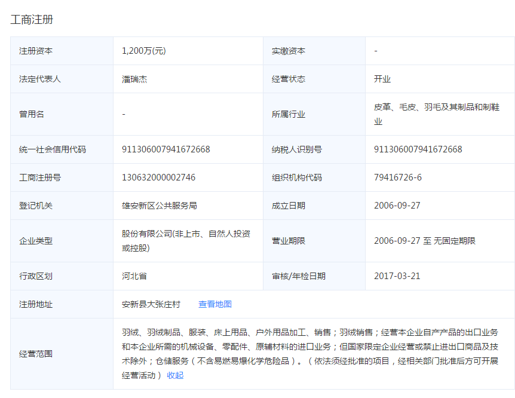This screenshot has width=515, height=398.
Task: Select the 工商注册 section heading
Action: click(32, 19)
